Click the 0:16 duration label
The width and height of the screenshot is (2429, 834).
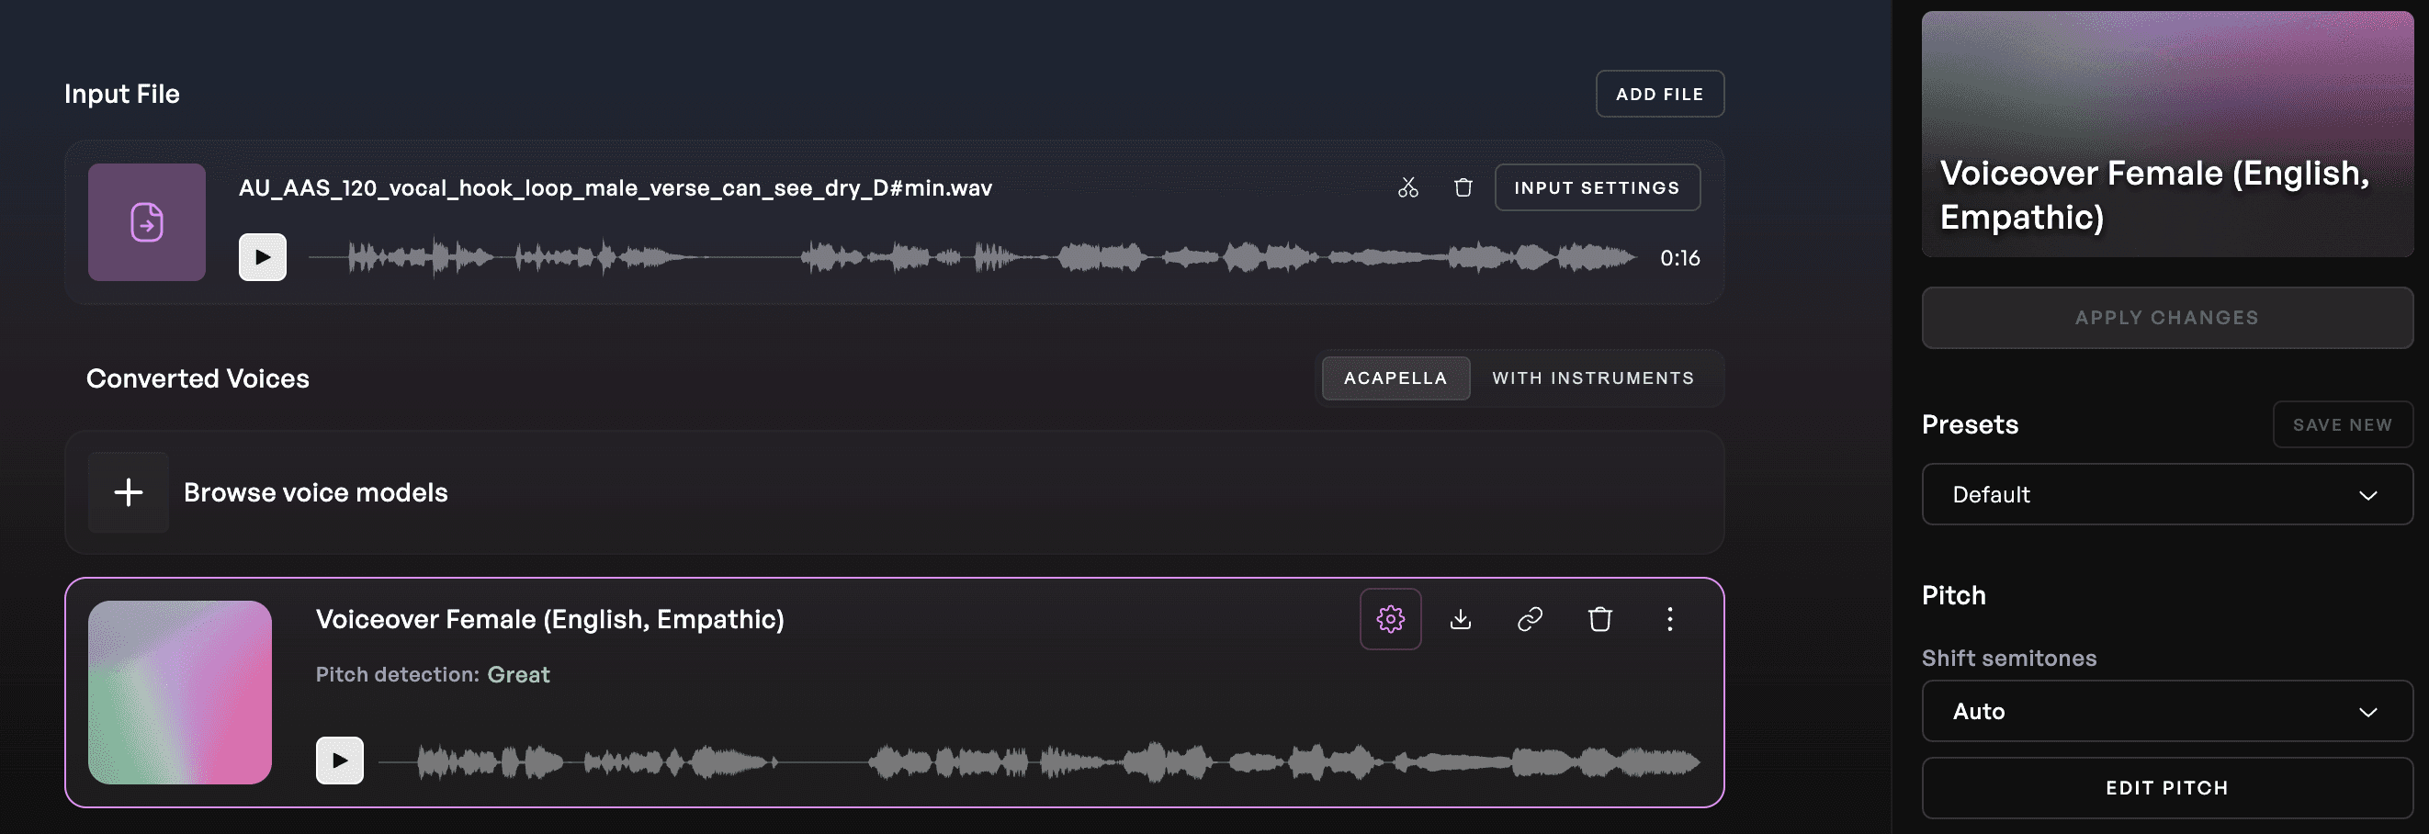(1679, 258)
